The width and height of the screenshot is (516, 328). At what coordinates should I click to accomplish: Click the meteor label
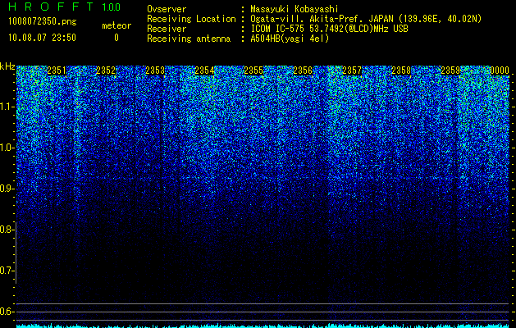click(x=116, y=25)
